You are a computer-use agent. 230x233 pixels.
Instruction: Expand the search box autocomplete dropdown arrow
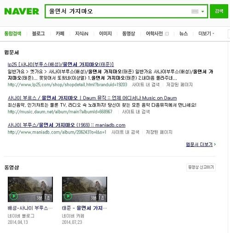tap(203, 12)
